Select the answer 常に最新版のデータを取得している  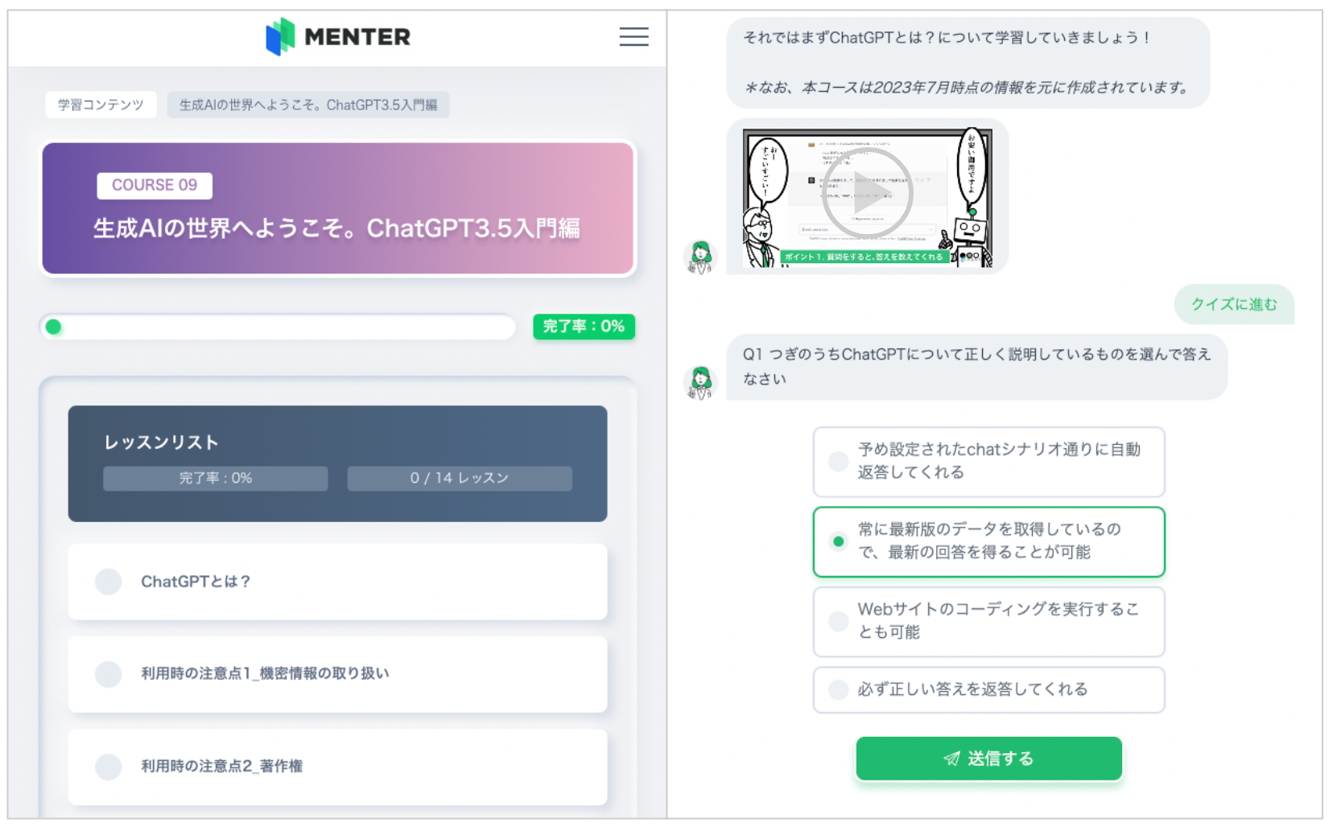[839, 541]
